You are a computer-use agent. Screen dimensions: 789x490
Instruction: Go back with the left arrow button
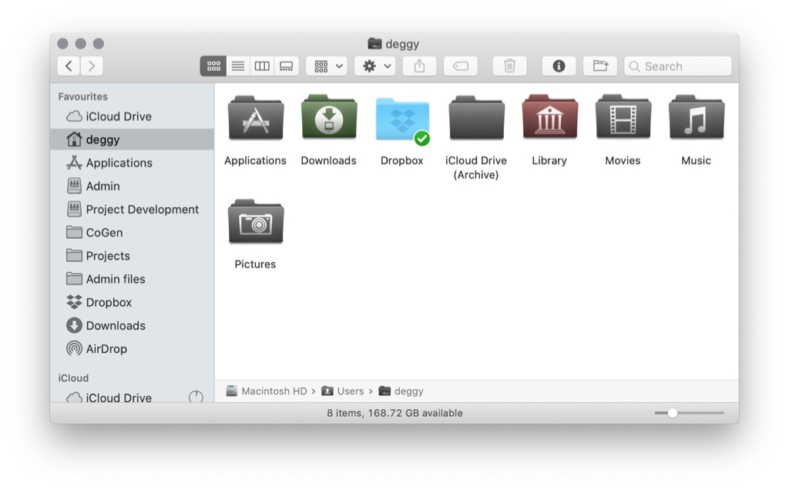[69, 66]
